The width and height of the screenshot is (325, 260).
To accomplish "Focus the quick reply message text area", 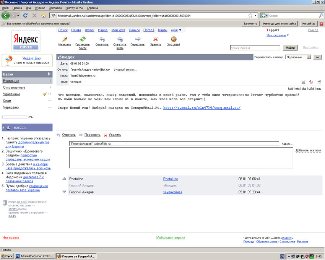I will pos(181,158).
